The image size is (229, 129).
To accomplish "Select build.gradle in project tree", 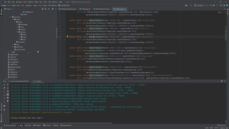I will 13,59.
